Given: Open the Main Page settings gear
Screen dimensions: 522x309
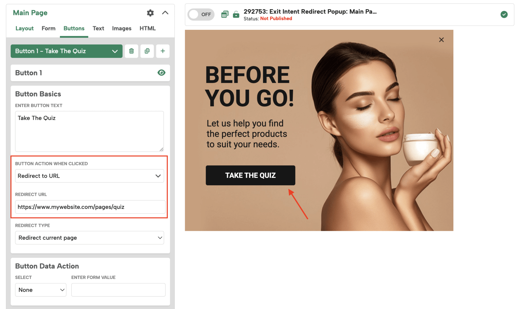Looking at the screenshot, I should (150, 13).
